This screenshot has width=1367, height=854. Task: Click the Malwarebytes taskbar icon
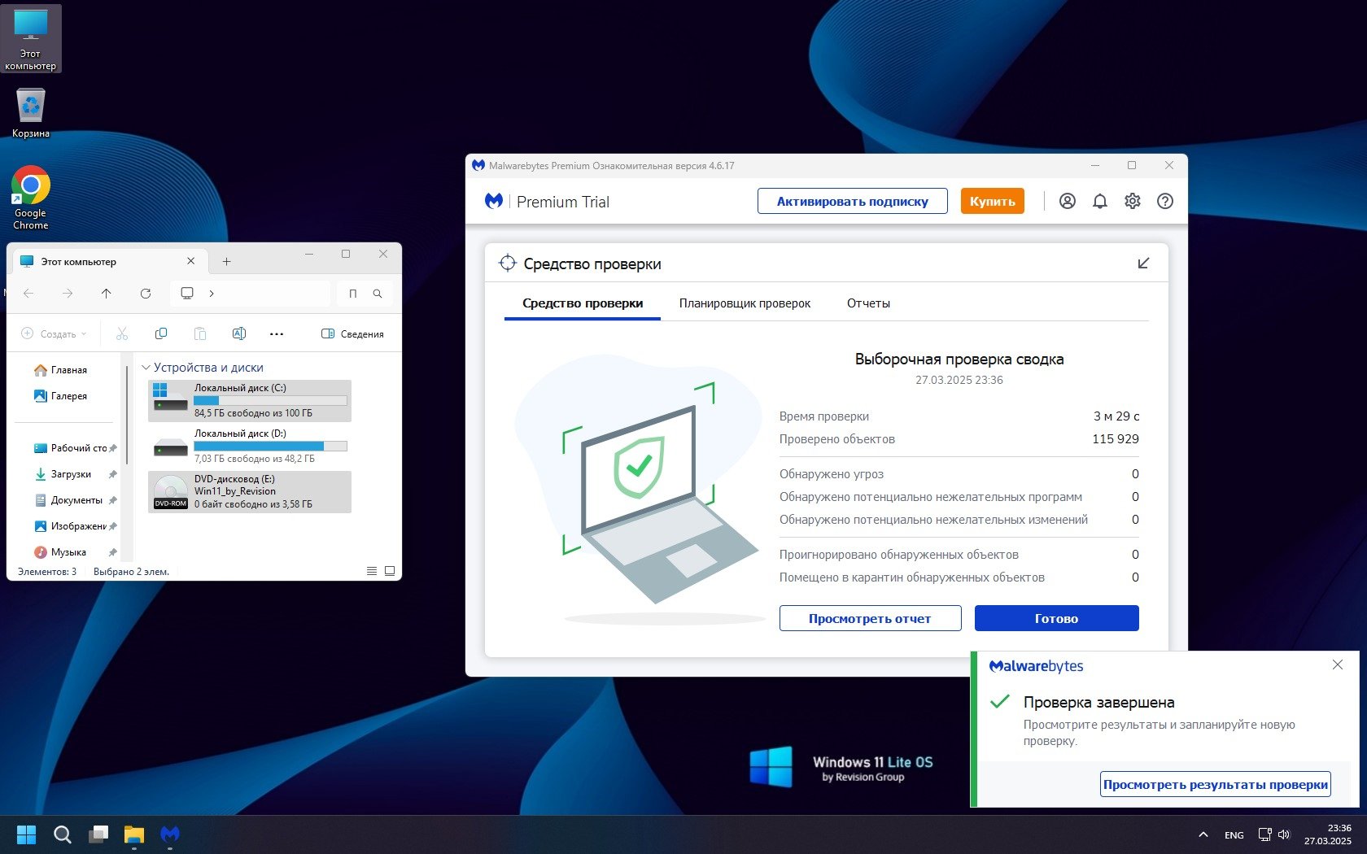(170, 834)
